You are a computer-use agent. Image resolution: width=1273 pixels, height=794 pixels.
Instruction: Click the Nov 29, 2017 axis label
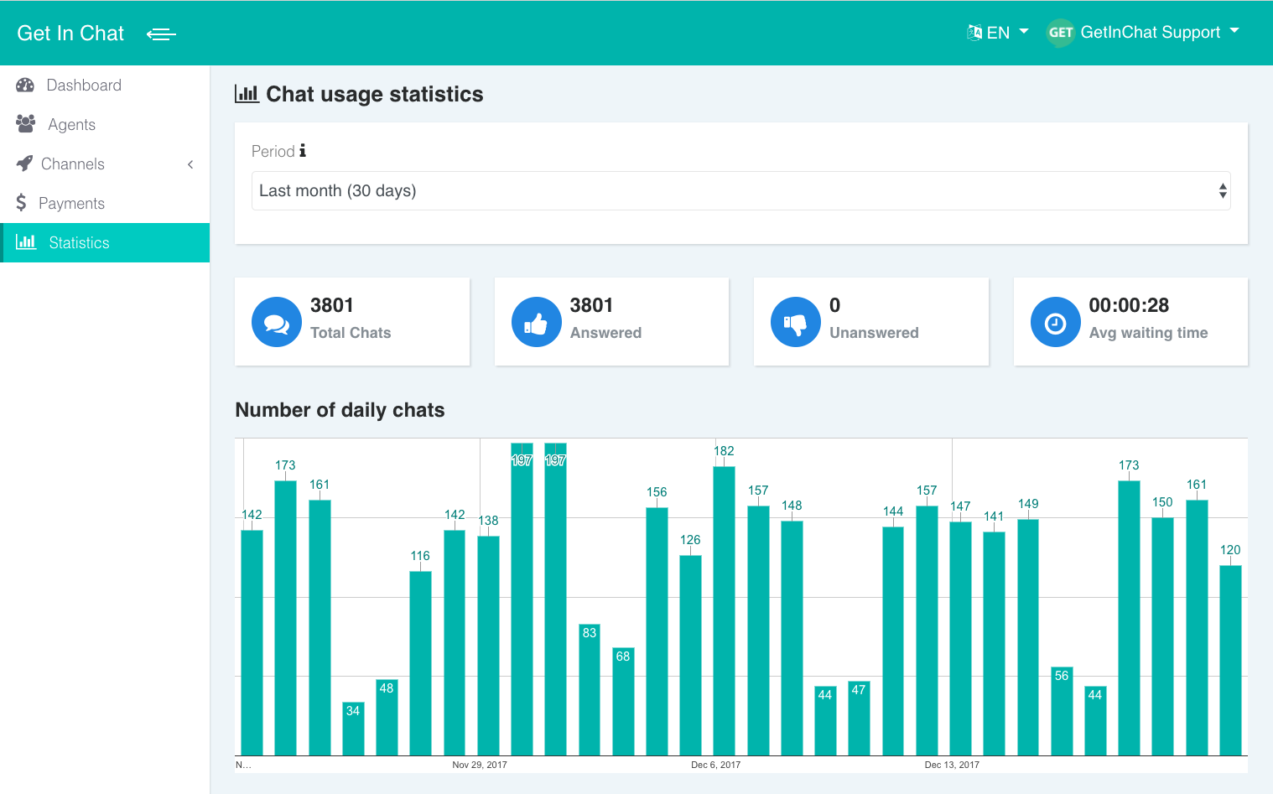(480, 765)
